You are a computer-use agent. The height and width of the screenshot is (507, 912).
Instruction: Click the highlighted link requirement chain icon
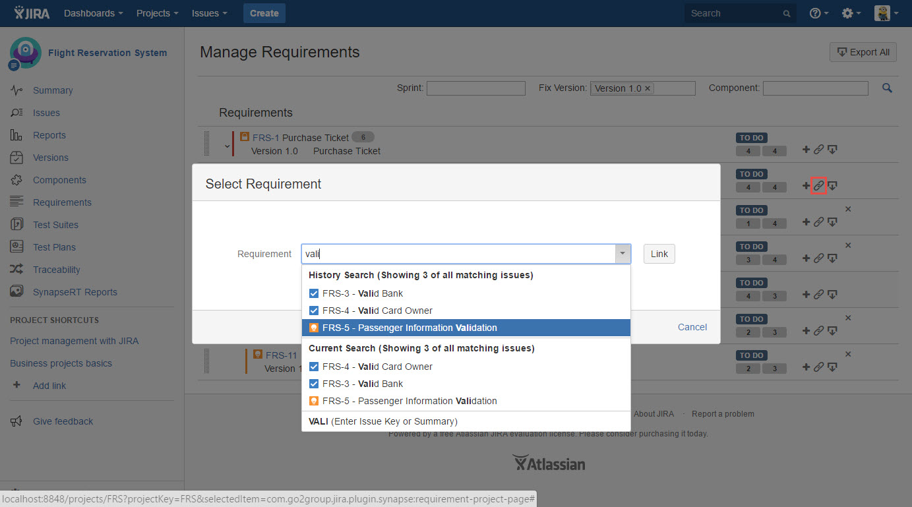818,186
